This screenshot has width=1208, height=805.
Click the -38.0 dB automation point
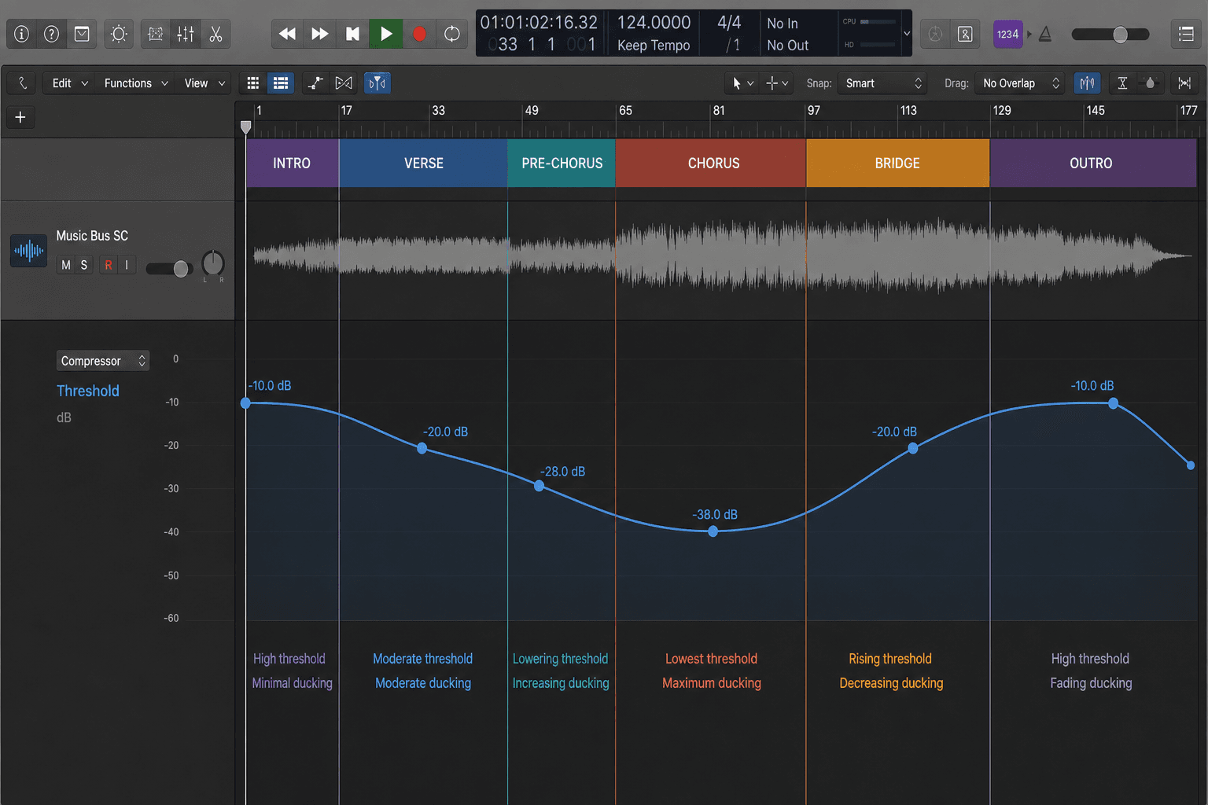tap(713, 531)
